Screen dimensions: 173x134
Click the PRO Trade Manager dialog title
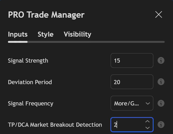point(46,15)
